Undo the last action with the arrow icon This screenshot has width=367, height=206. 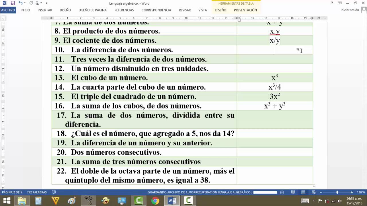click(x=20, y=3)
